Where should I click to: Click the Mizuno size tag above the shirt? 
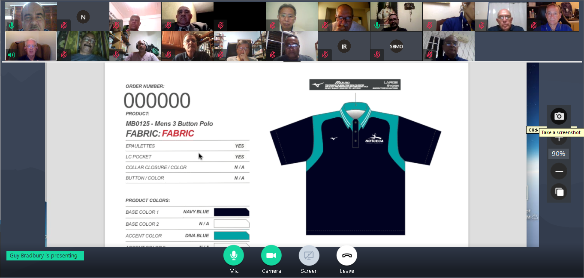coord(355,85)
